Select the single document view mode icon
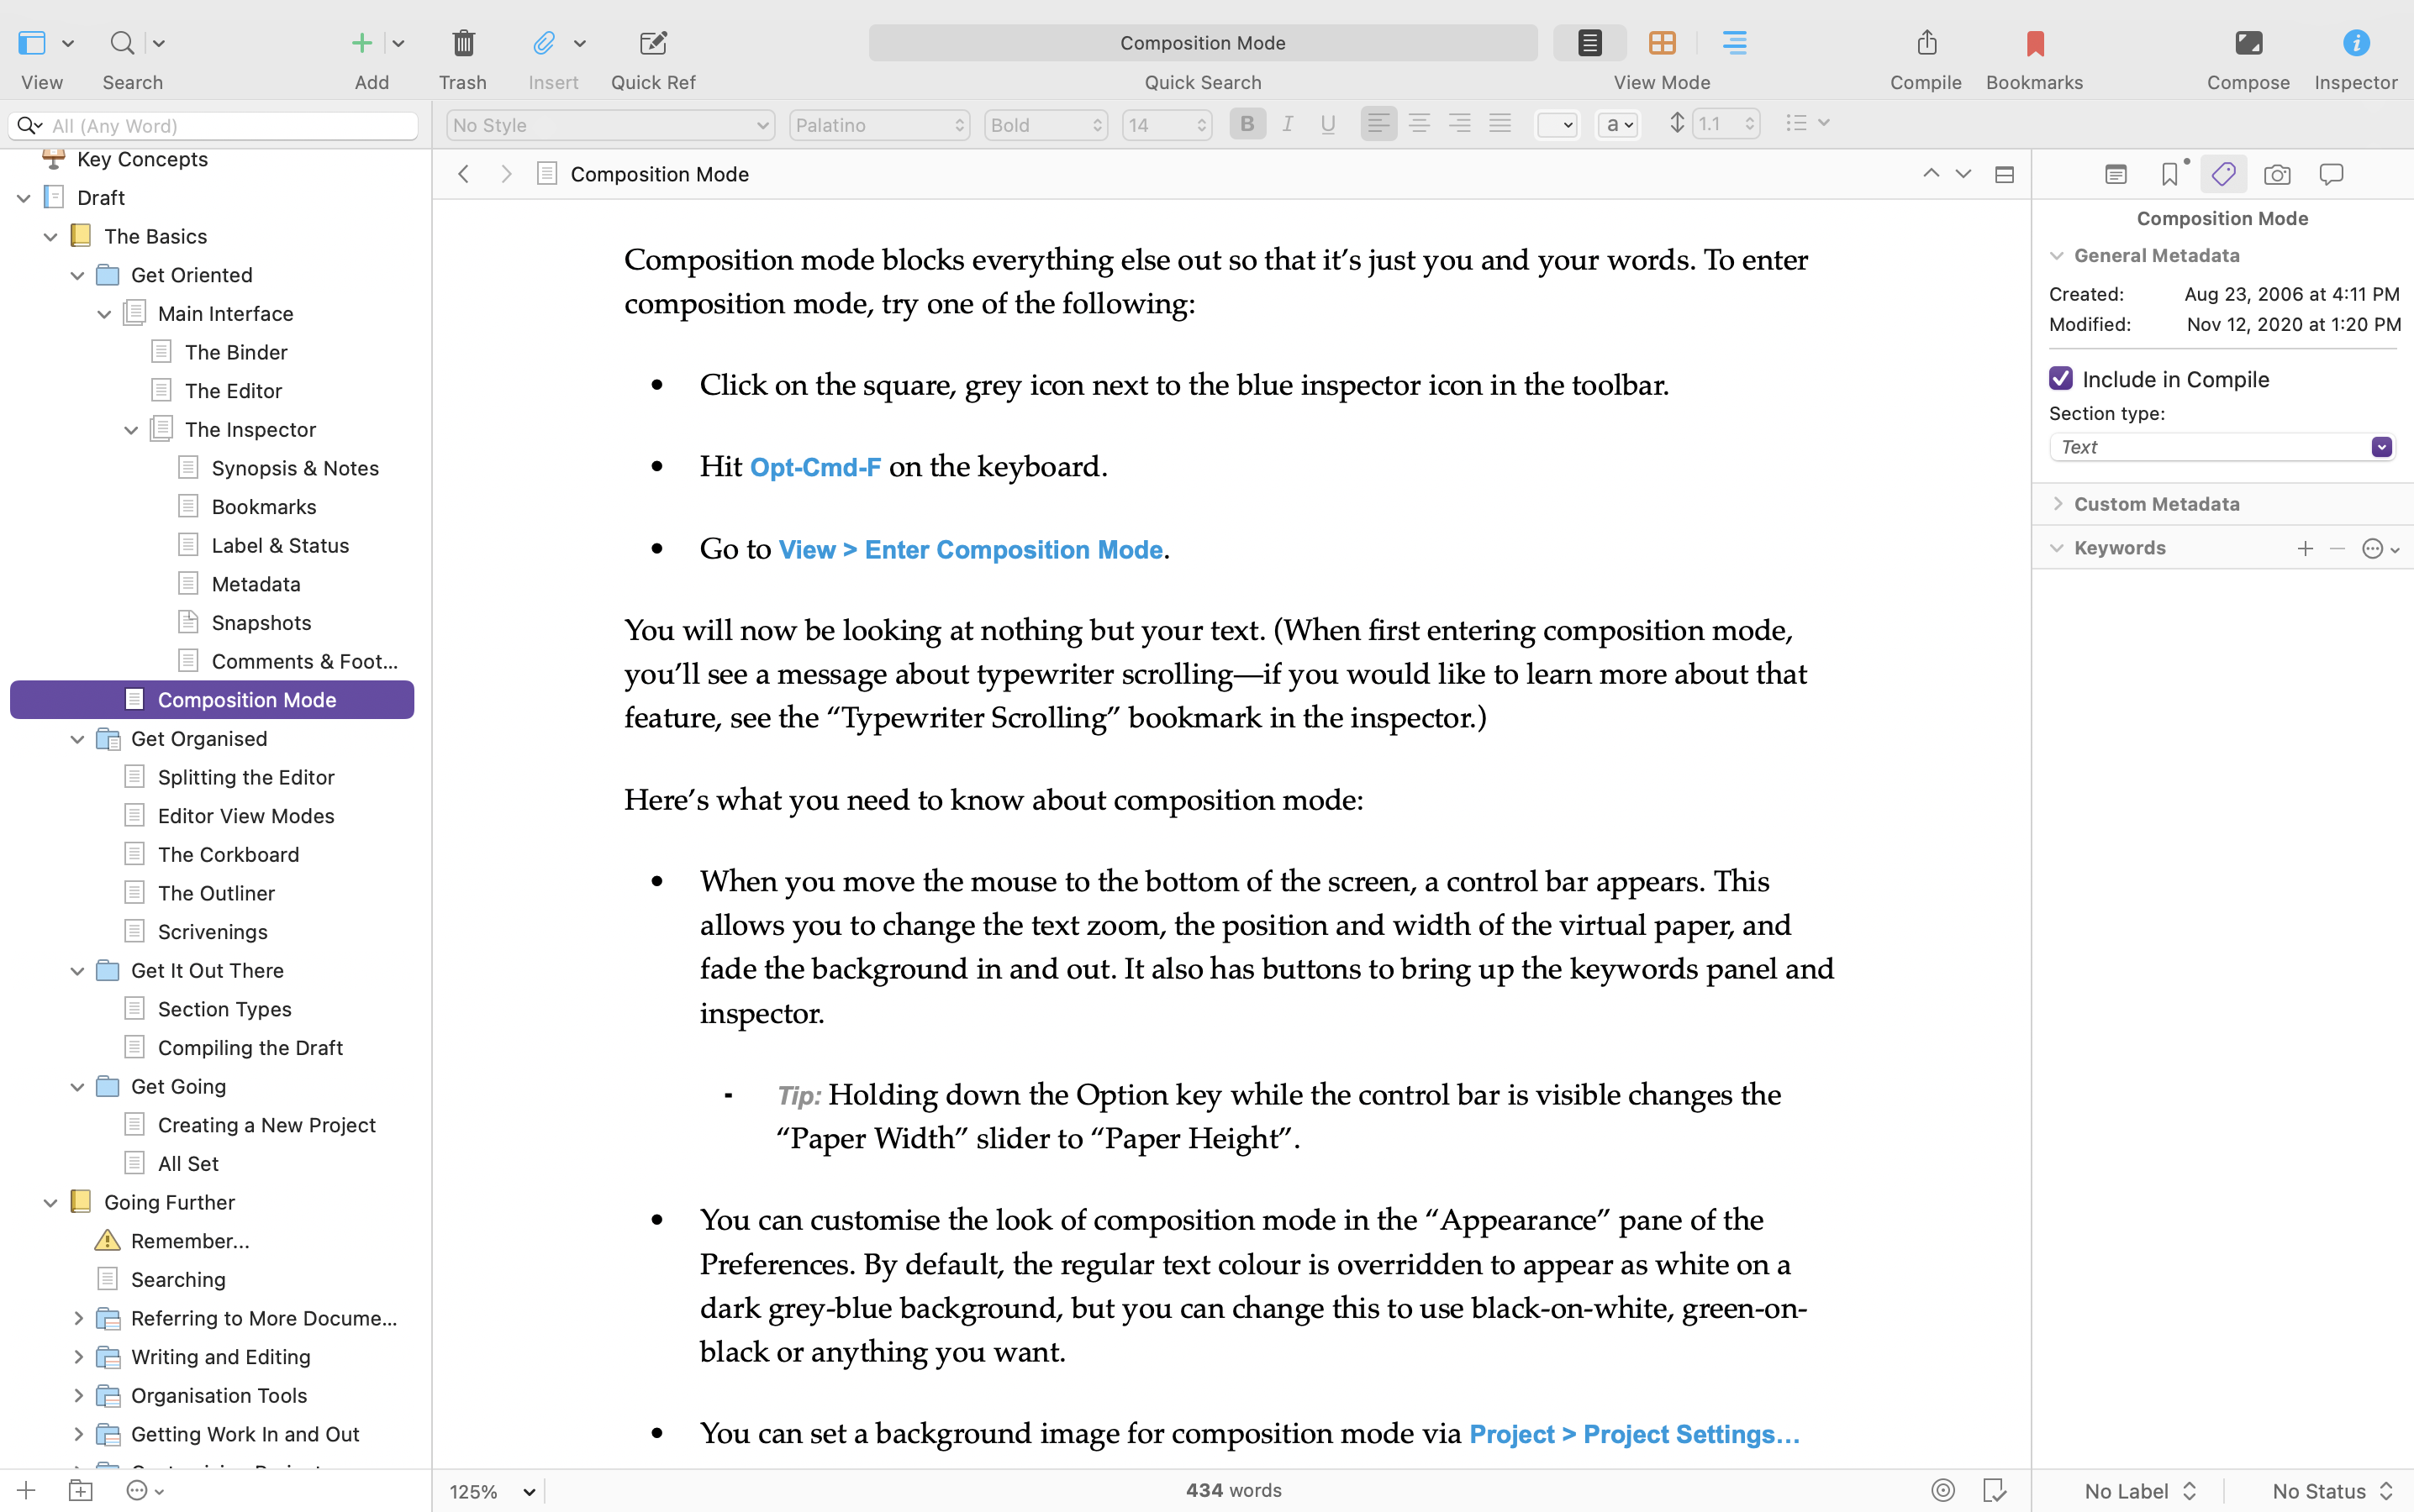The width and height of the screenshot is (2414, 1512). point(1589,43)
